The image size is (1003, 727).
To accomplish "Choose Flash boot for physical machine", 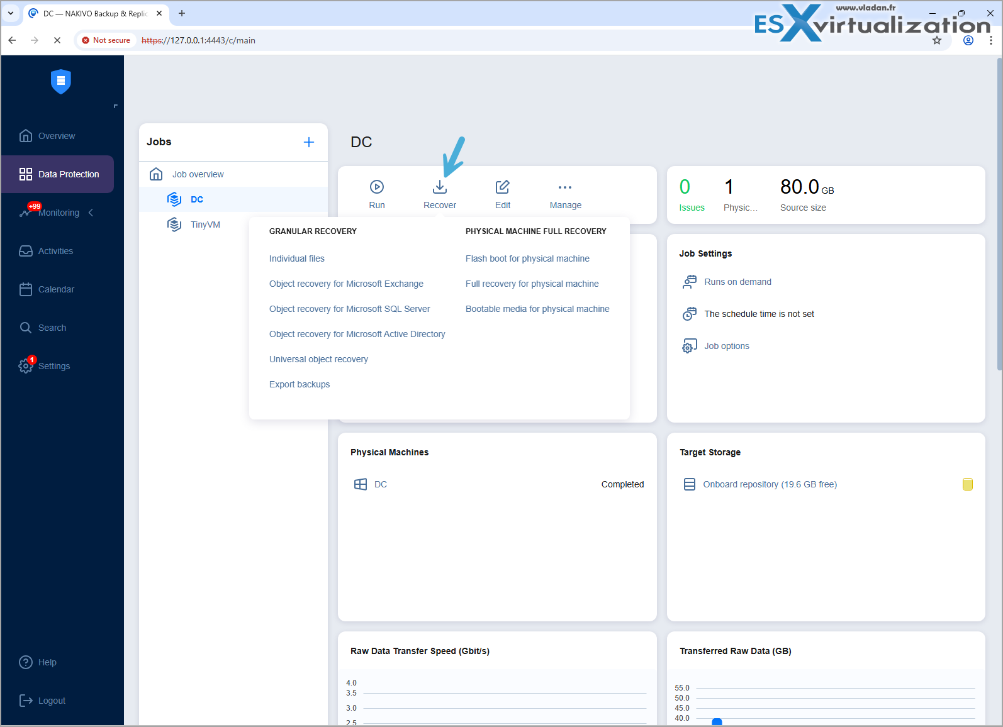I will [x=527, y=258].
